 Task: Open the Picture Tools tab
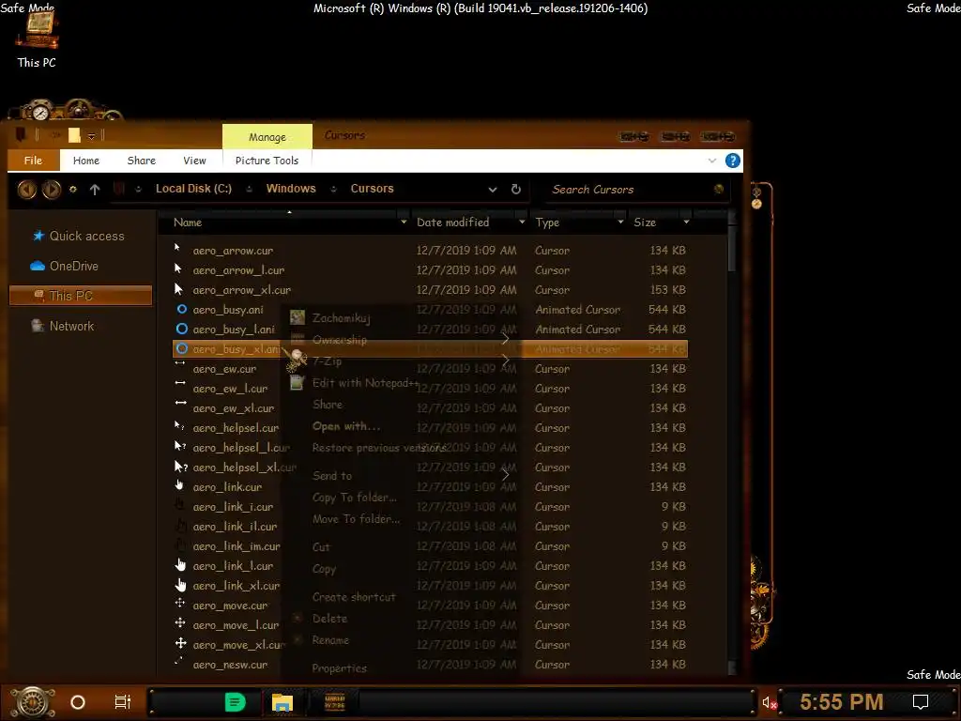(x=267, y=161)
